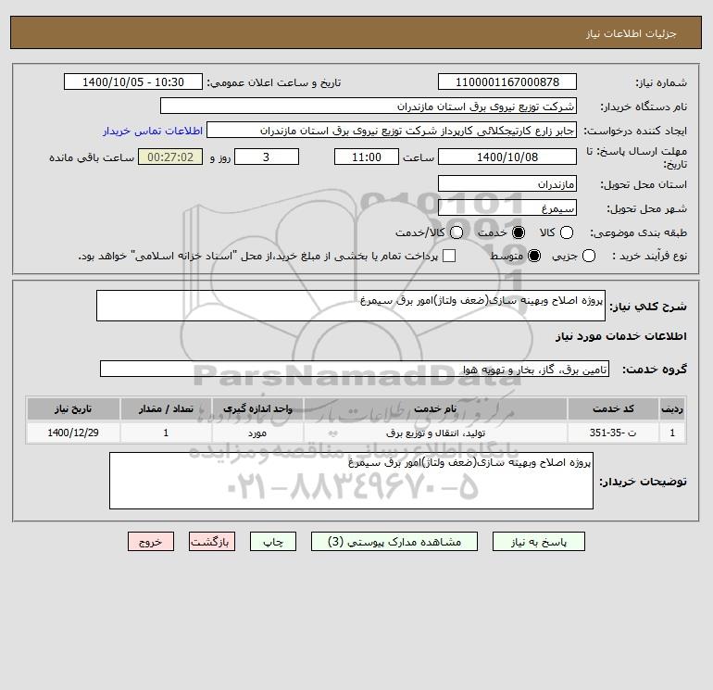This screenshot has width=713, height=690.
Task: Click the پاسخ به نیاز button
Action: (x=538, y=542)
